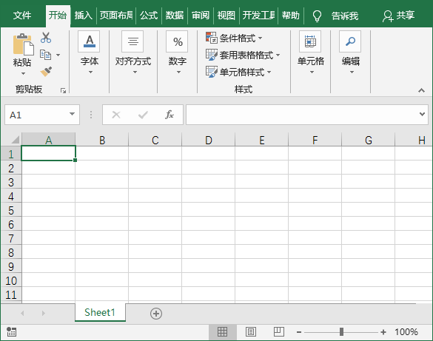Click the Format Painter brush icon
The width and height of the screenshot is (433, 341).
46,72
